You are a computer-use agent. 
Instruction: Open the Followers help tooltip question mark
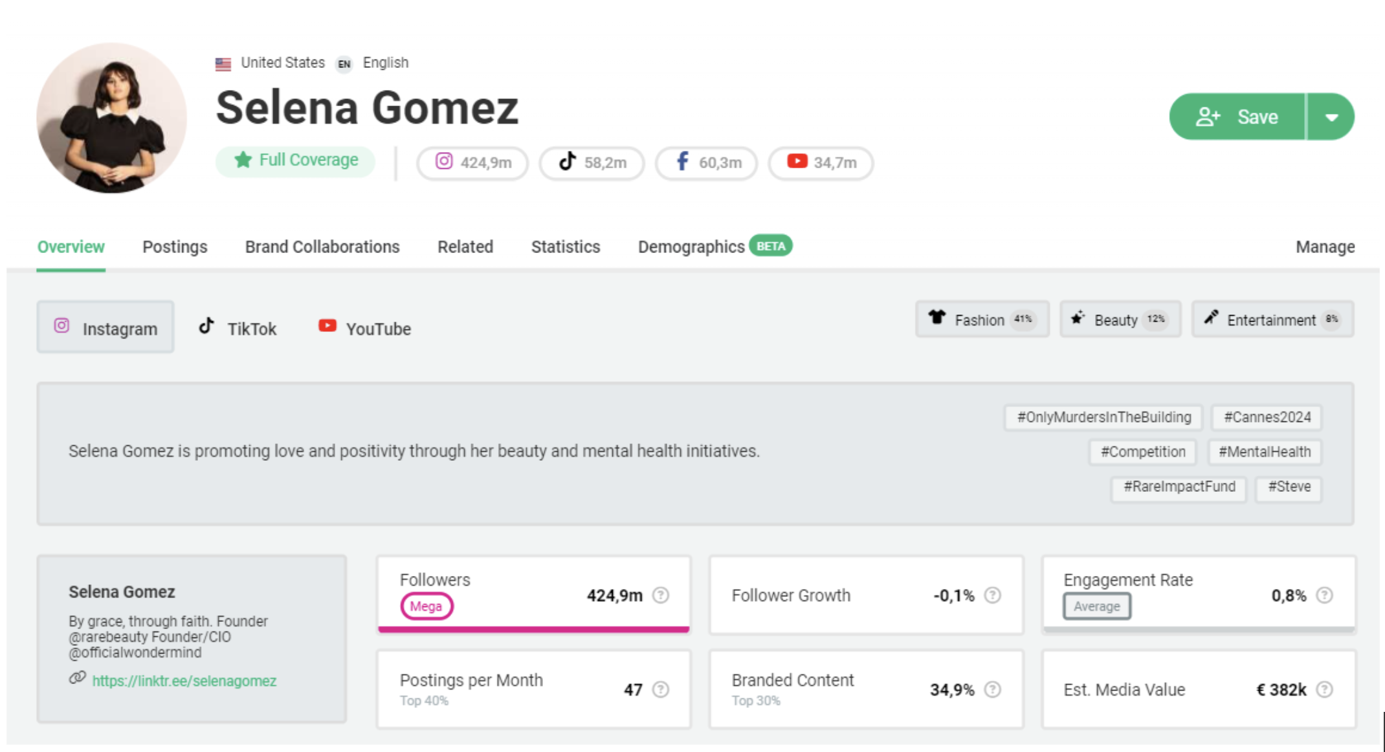(659, 595)
